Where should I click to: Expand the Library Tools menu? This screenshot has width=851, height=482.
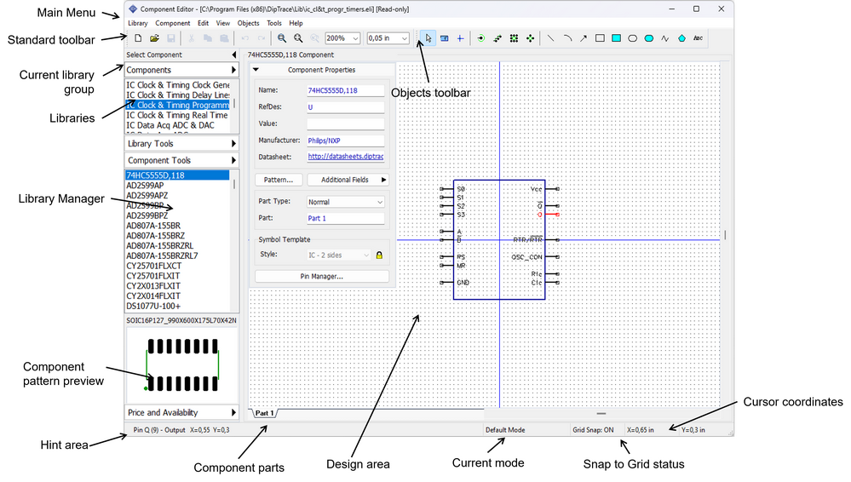[181, 144]
